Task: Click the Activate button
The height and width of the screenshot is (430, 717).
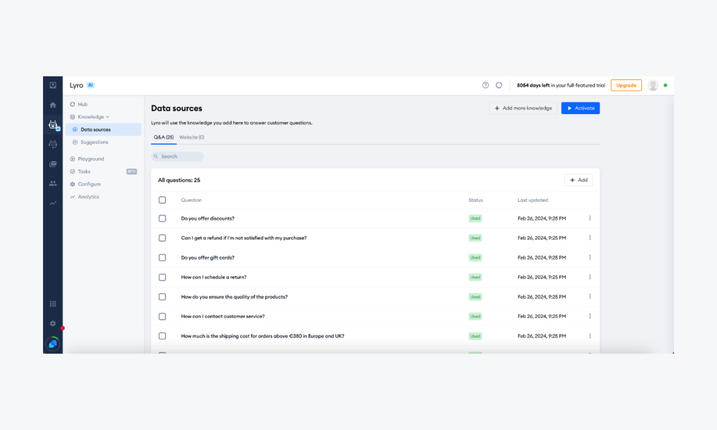Action: click(x=580, y=107)
